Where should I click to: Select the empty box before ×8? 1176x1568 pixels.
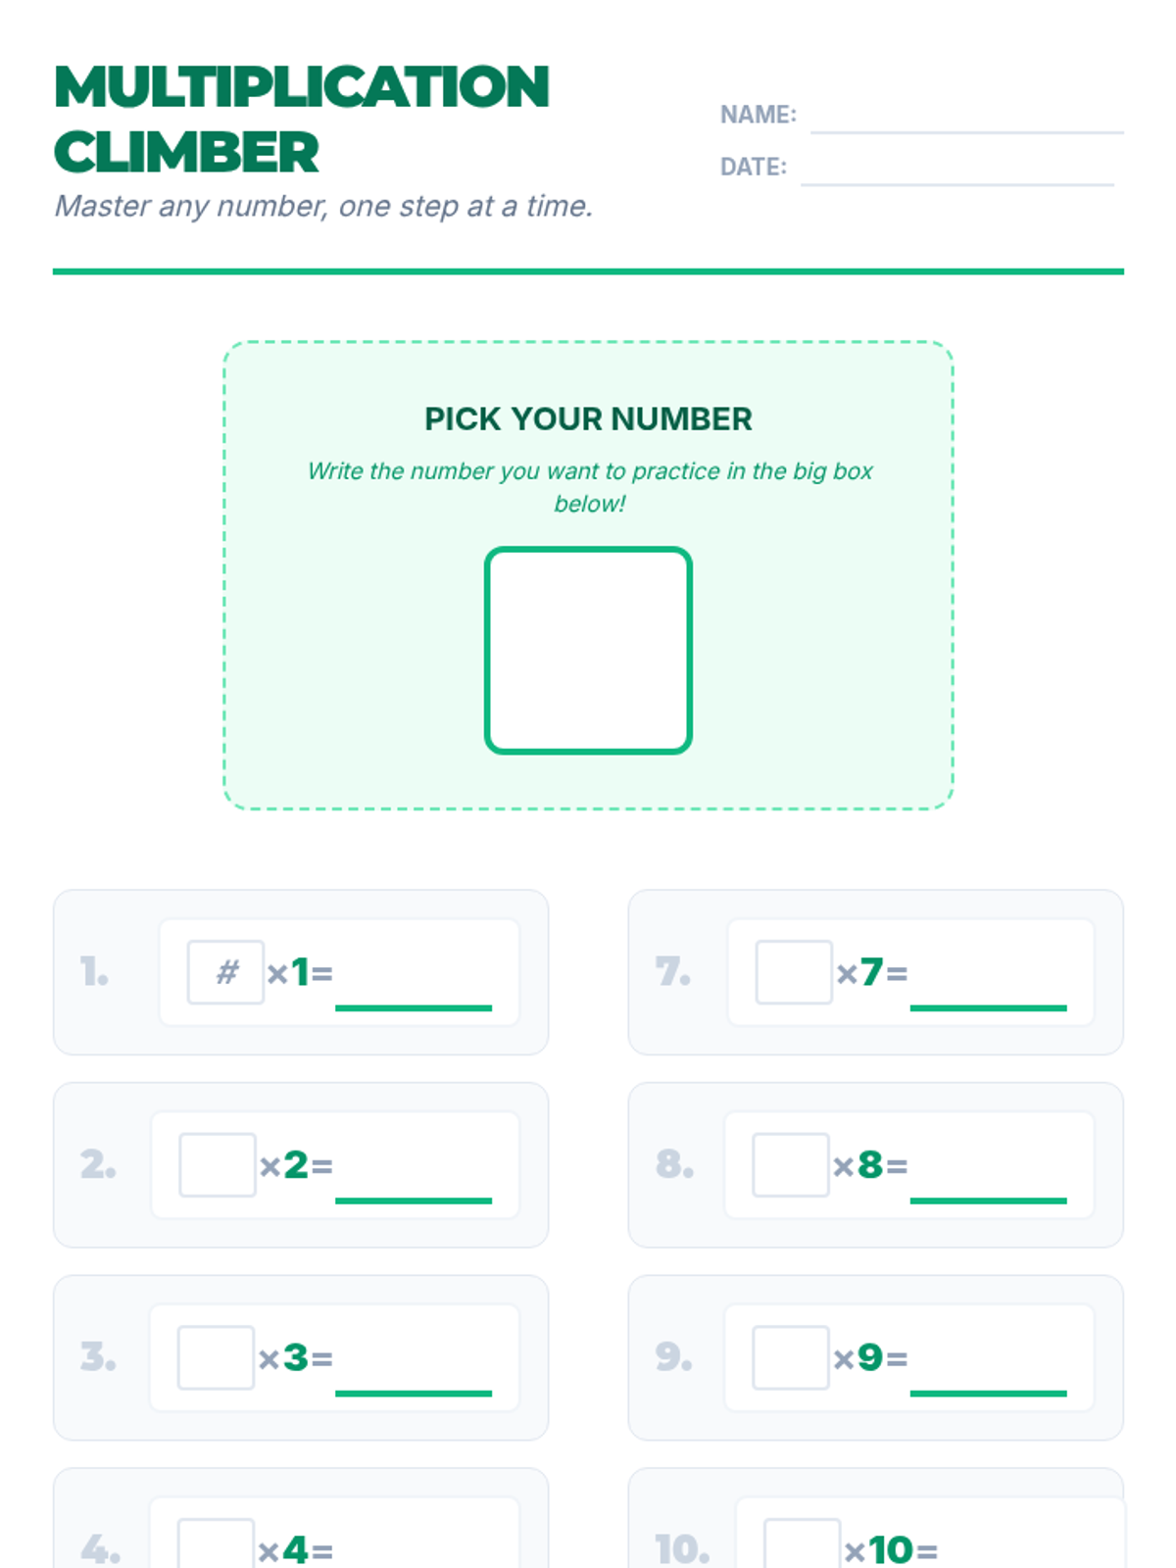[791, 1165]
